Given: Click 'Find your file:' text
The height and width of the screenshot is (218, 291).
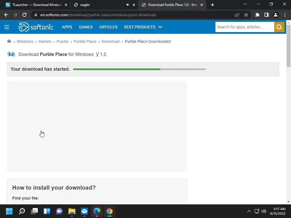Looking at the screenshot, I should 26,198.
